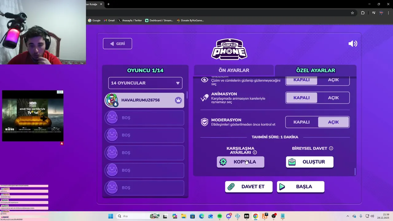The height and width of the screenshot is (221, 393).
Task: Show hidden system tray icons
Action: [x=348, y=216]
